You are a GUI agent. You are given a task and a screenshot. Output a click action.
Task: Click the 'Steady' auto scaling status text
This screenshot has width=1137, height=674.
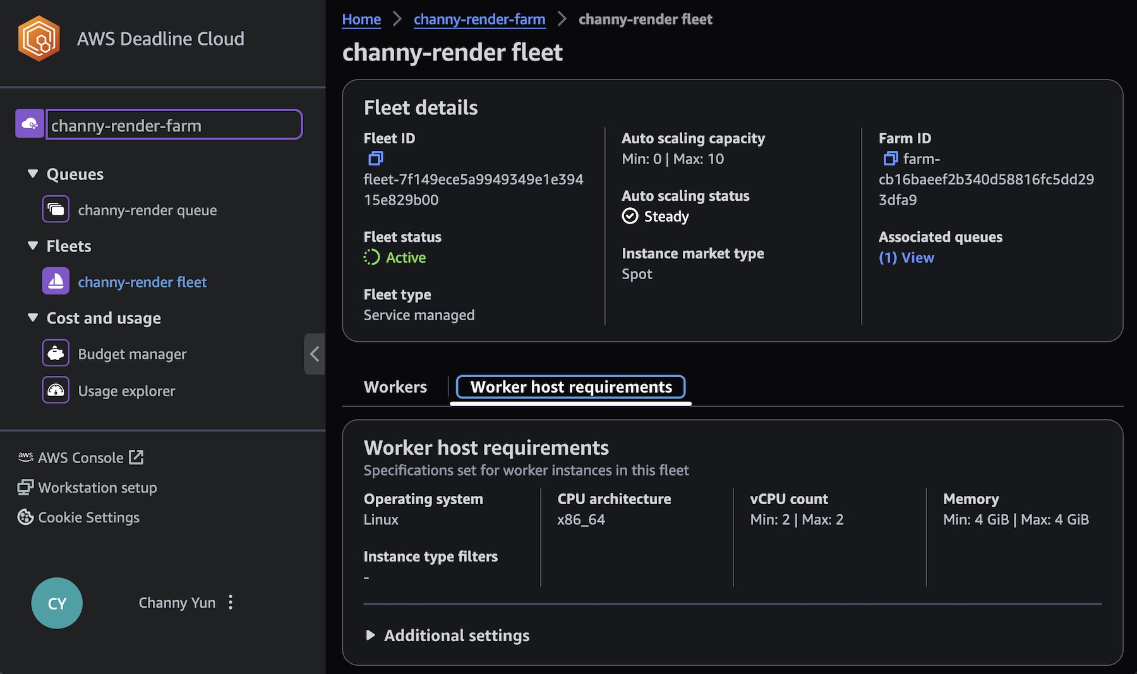click(x=666, y=216)
